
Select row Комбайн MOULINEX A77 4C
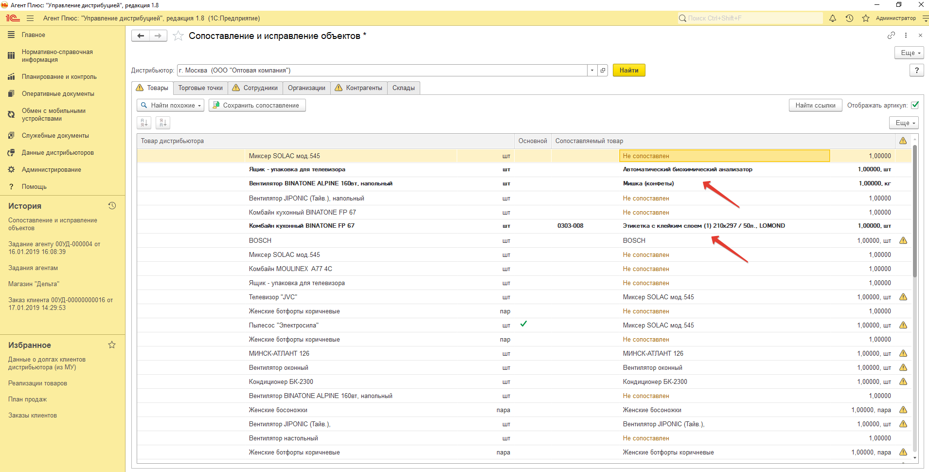[x=524, y=269]
